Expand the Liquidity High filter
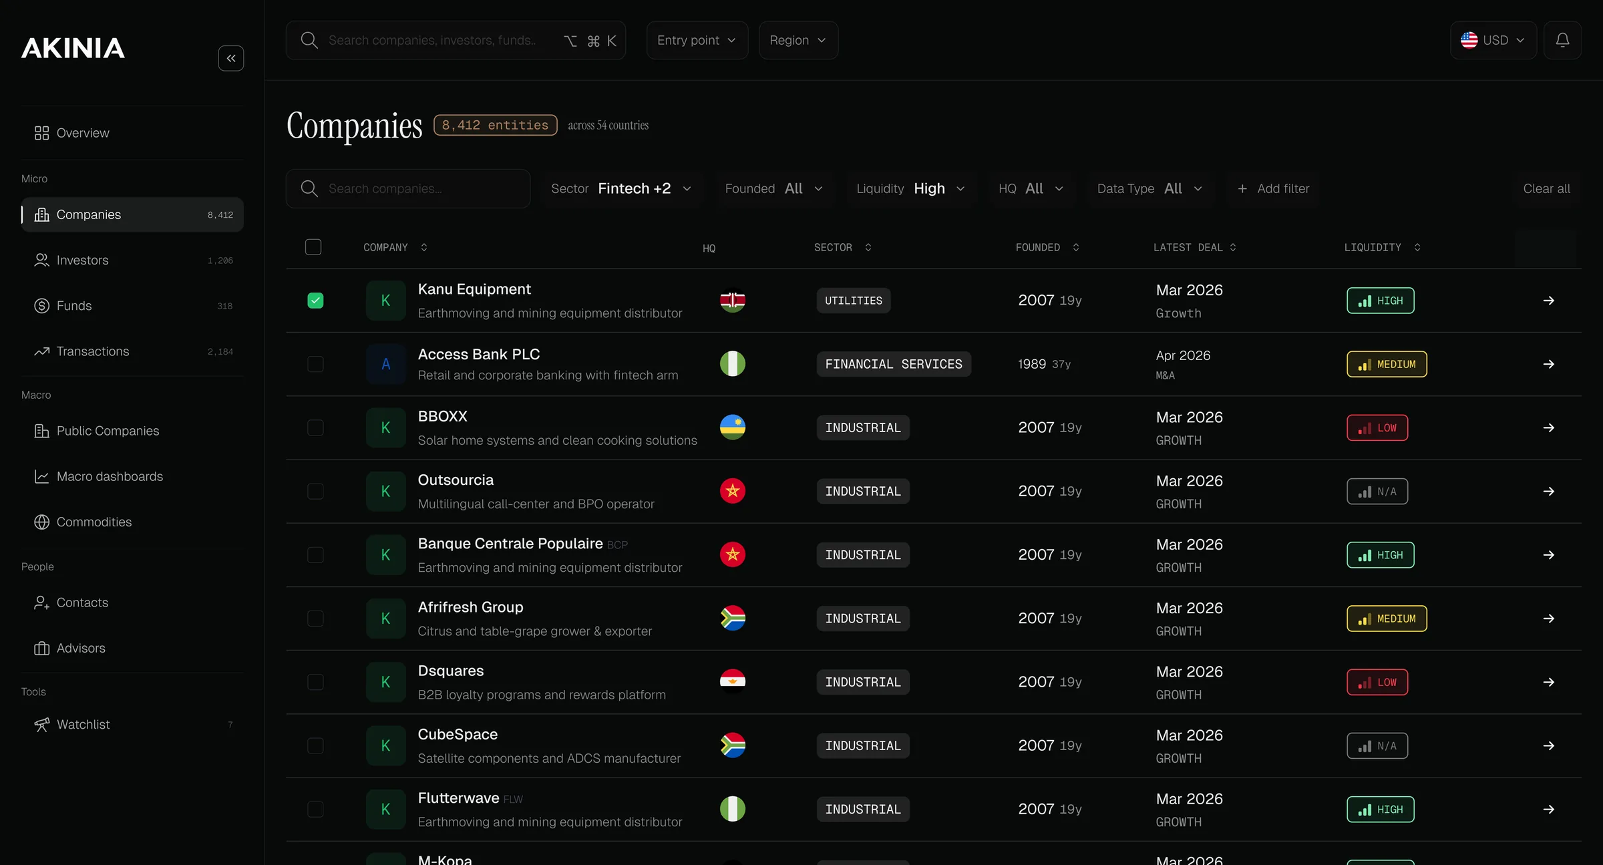The width and height of the screenshot is (1603, 865). click(911, 188)
